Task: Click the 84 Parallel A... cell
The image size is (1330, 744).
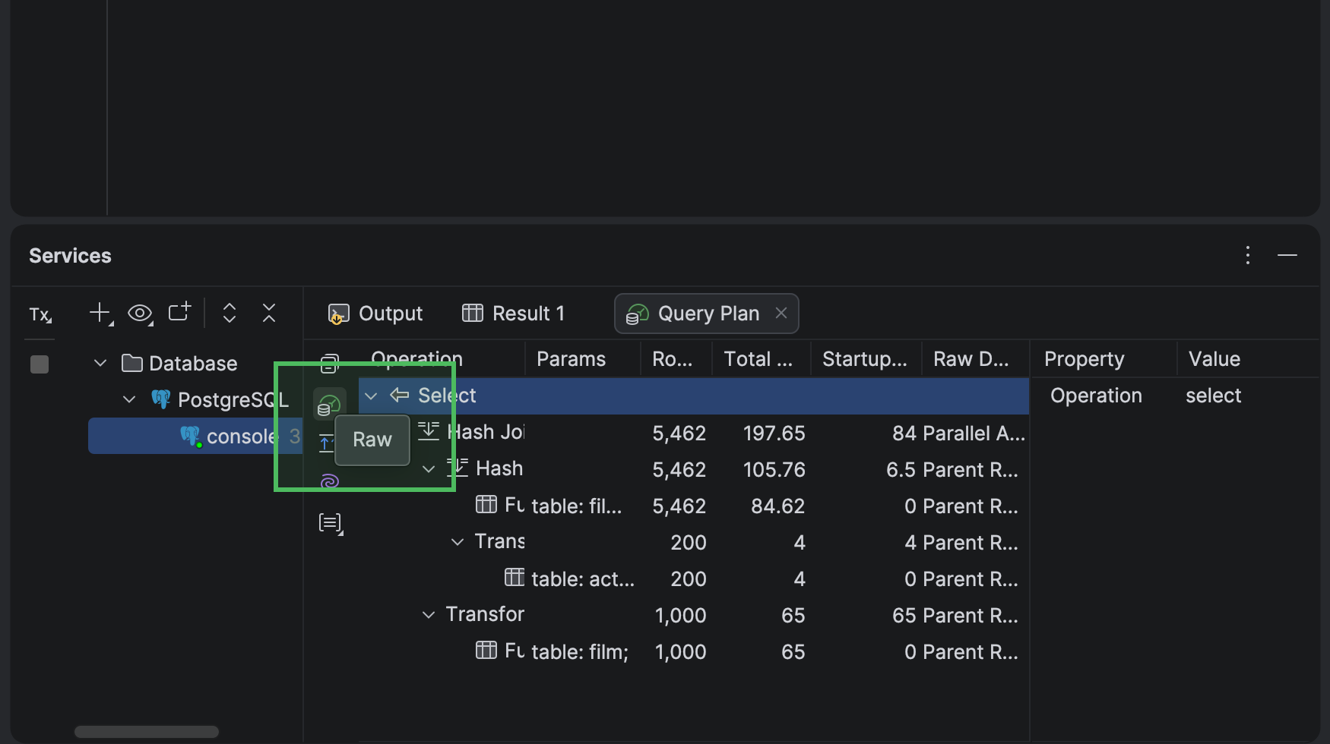Action: click(x=959, y=433)
